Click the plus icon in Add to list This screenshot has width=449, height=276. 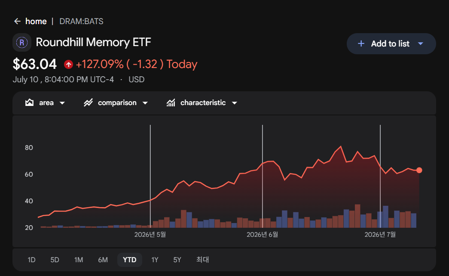point(361,43)
